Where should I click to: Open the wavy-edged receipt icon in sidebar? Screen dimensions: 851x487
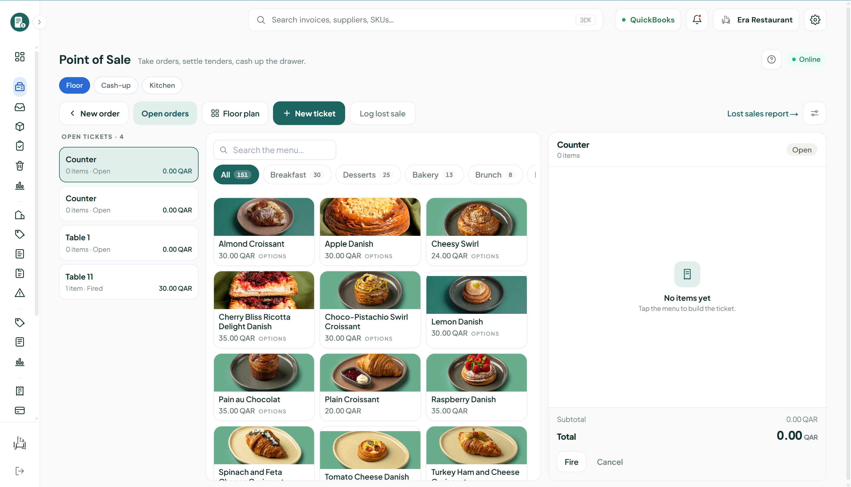click(x=20, y=391)
